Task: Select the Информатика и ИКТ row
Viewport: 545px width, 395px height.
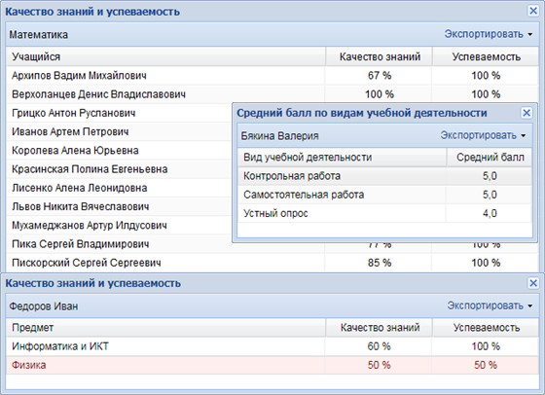Action: pyautogui.click(x=272, y=346)
